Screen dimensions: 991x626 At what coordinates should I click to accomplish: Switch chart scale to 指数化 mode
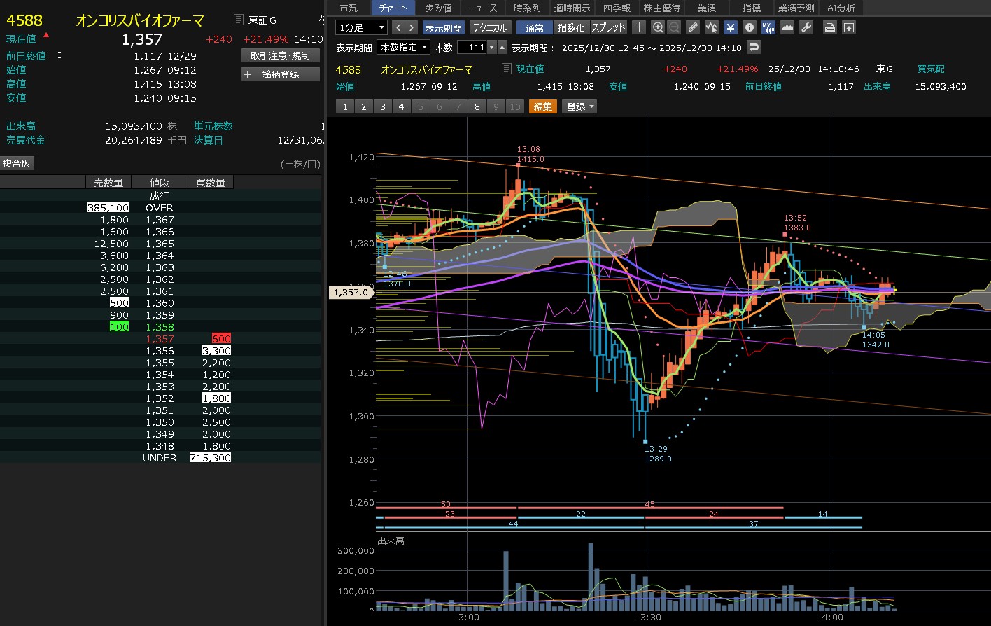(x=570, y=27)
